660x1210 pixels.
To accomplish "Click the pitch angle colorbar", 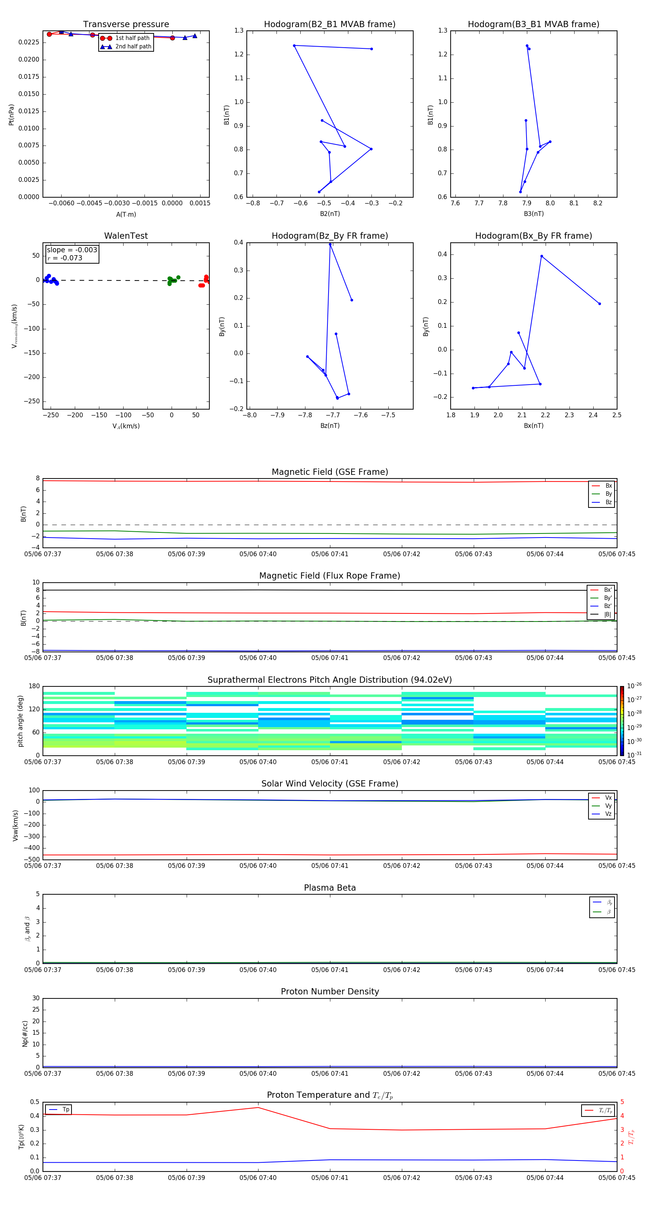I will coord(622,720).
